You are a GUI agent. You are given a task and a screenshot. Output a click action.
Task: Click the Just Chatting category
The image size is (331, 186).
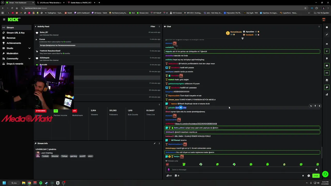click(x=47, y=153)
